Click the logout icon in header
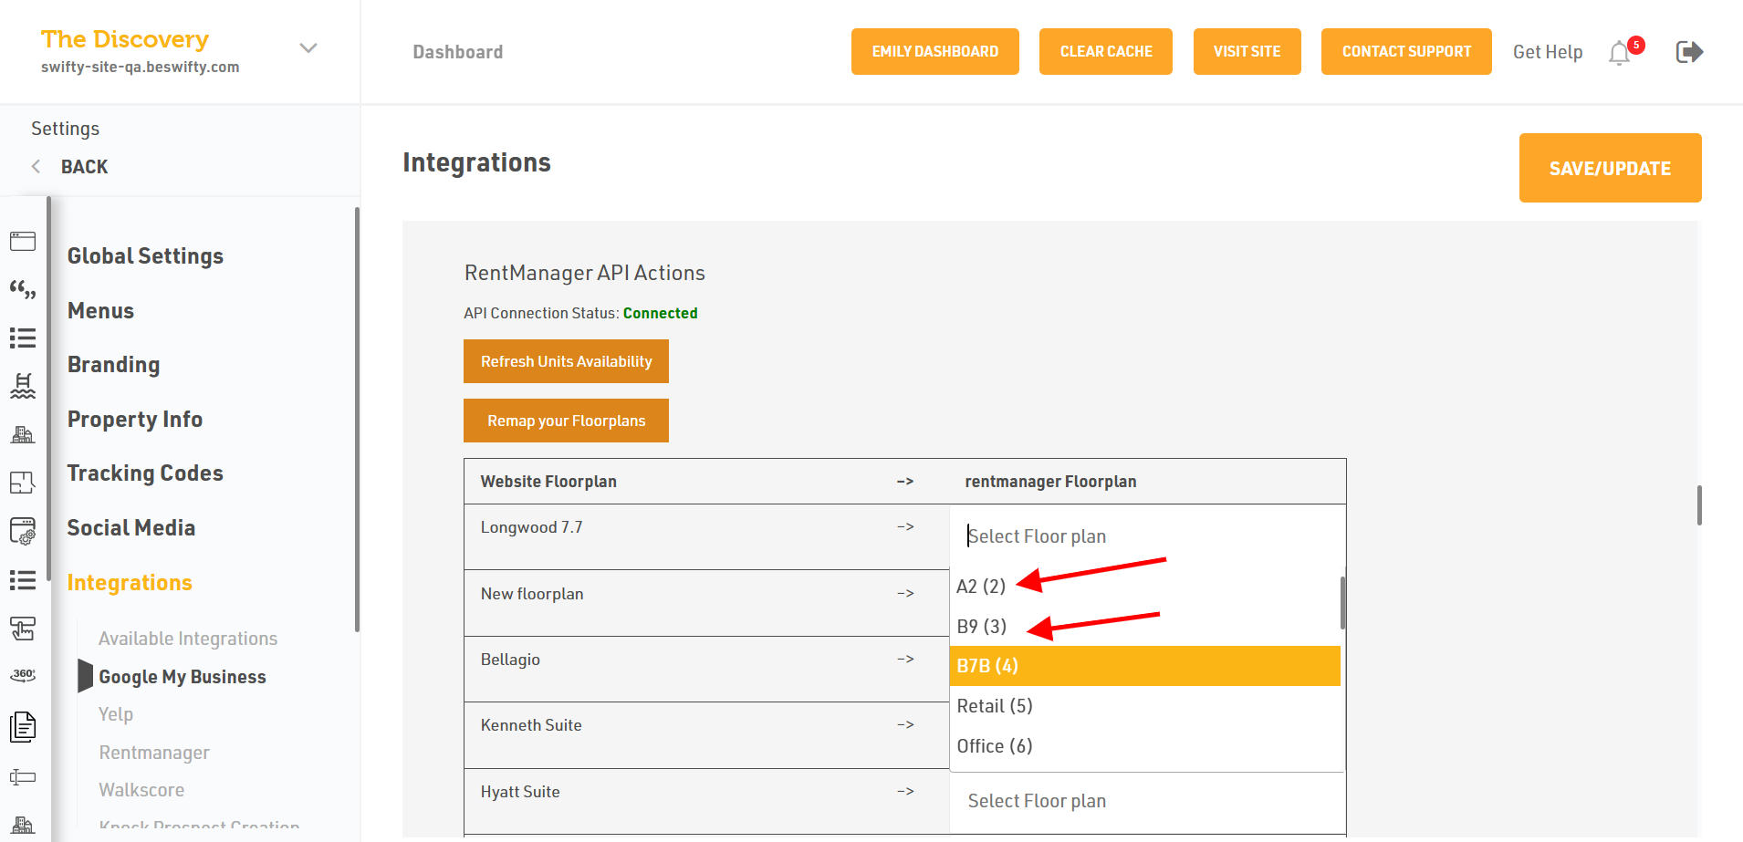 coord(1689,52)
